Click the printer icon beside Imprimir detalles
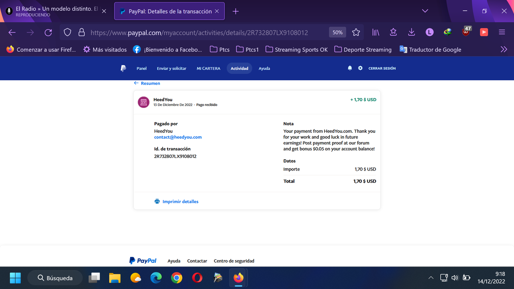514x289 pixels. (157, 201)
